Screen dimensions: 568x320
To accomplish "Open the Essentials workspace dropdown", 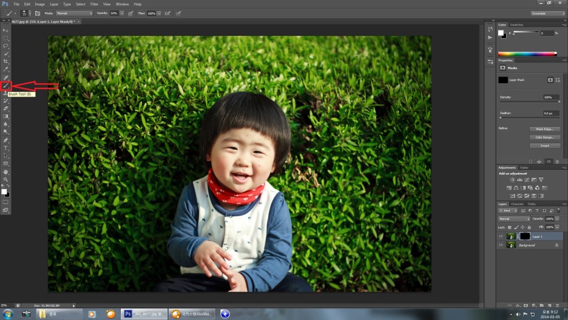I will tap(547, 13).
